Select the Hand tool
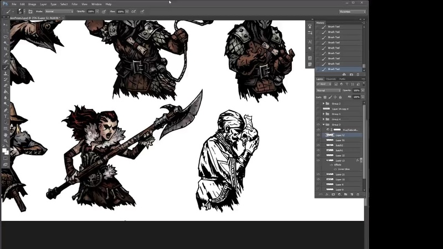443x249 pixels. (x=6, y=135)
